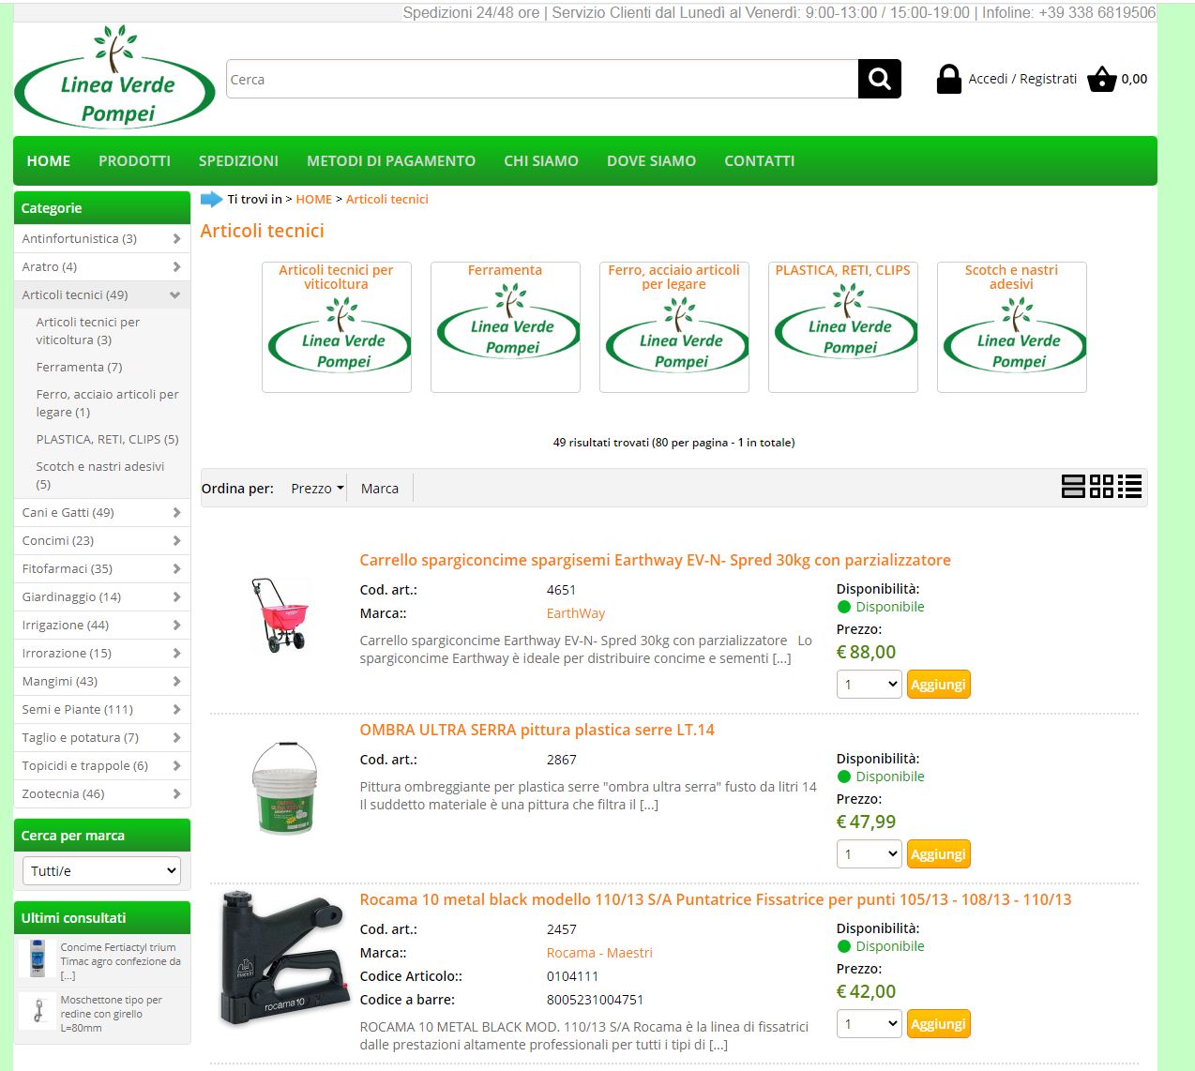Screen dimensions: 1195x1071
Task: Open the DOVE SIAMO menu item
Action: 652,161
